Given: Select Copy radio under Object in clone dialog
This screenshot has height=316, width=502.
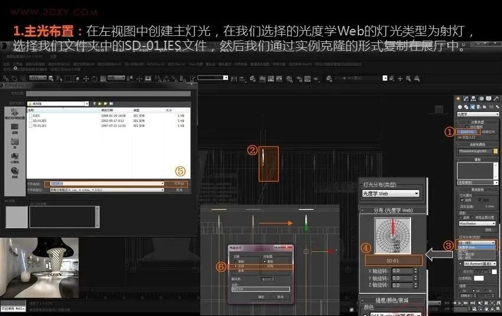Looking at the screenshot, I should (x=236, y=261).
